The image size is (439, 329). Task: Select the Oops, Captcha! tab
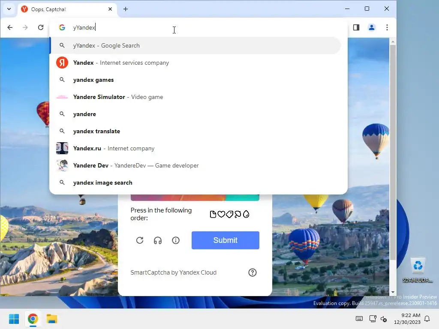tap(67, 9)
